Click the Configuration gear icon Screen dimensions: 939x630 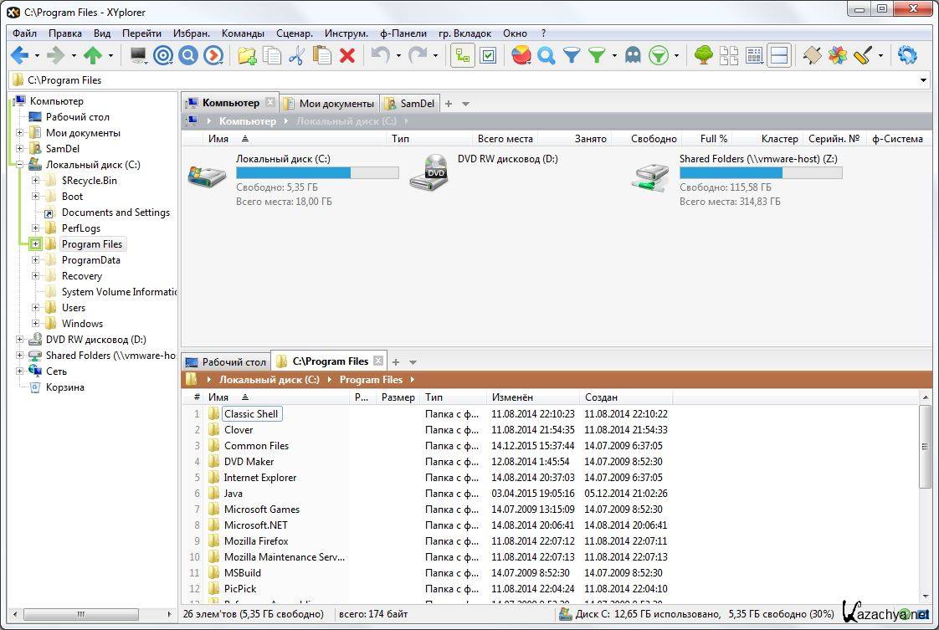click(906, 56)
